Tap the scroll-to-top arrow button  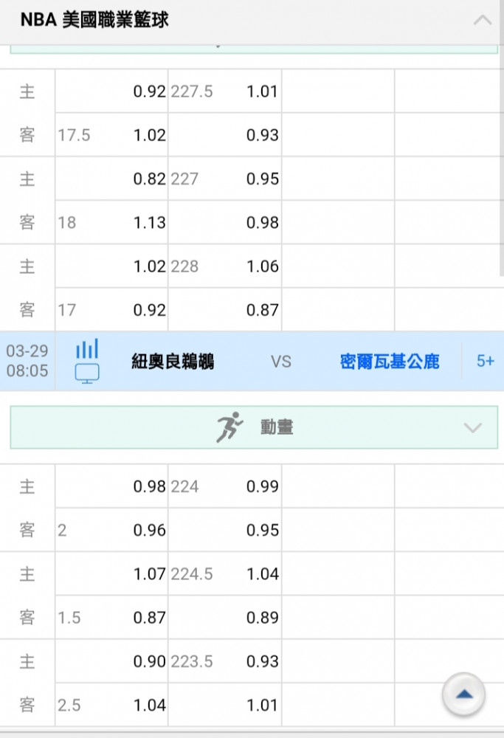click(x=463, y=694)
